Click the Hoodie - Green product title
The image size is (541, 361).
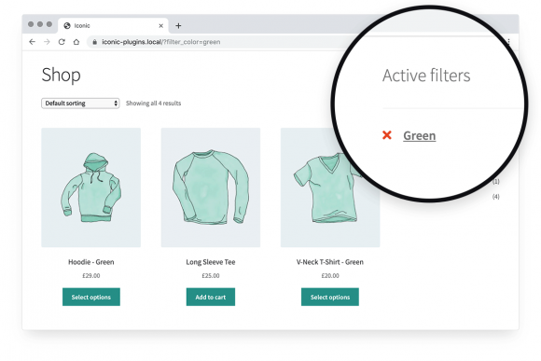(91, 262)
